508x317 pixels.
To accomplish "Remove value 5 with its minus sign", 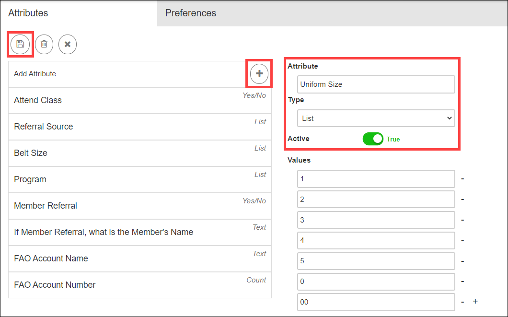I will pos(462,261).
